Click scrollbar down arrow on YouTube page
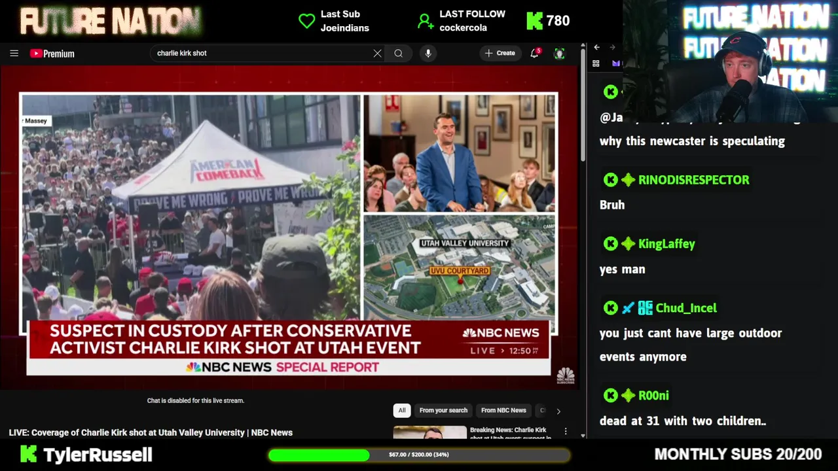This screenshot has width=838, height=471. [583, 434]
